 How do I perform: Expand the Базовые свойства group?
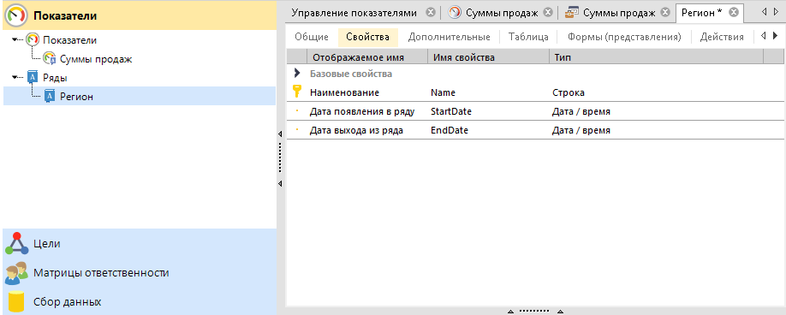point(297,74)
